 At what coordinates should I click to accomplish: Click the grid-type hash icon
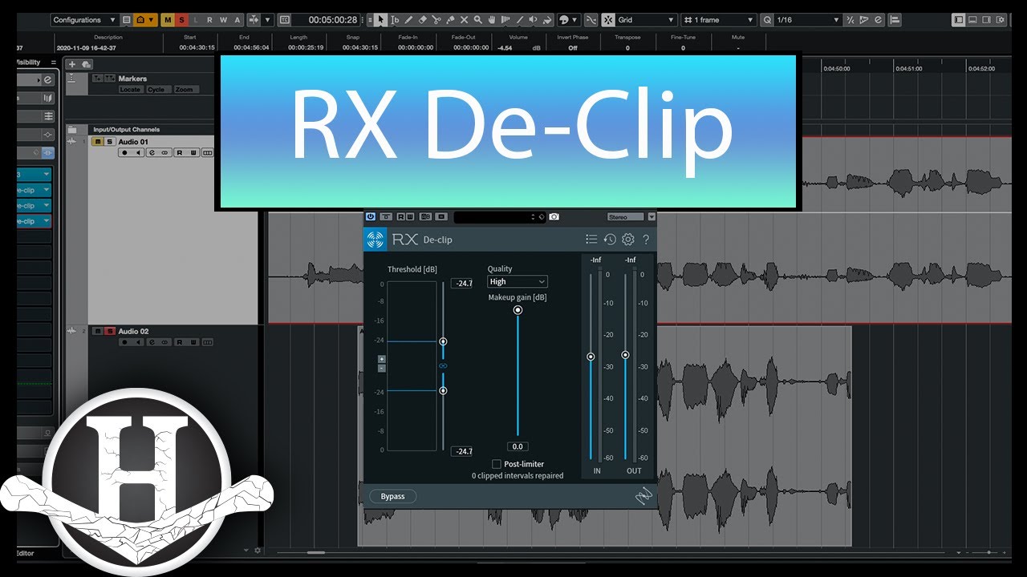pyautogui.click(x=688, y=20)
